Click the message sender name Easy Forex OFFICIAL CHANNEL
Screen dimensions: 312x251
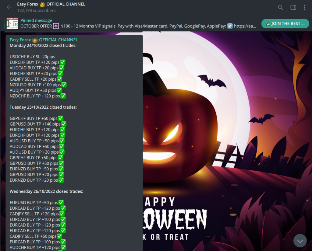coord(44,40)
